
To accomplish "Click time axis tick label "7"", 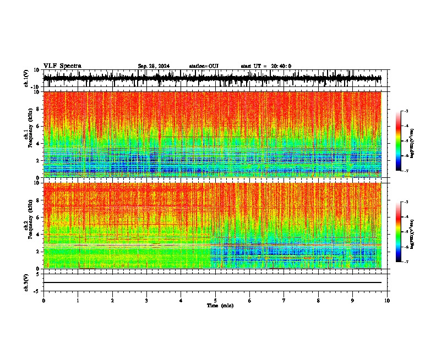I will coord(284,301).
